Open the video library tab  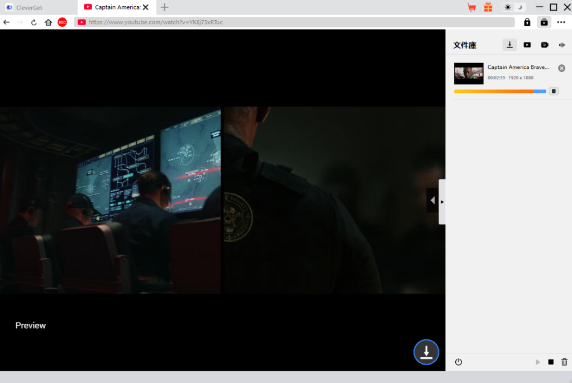(527, 45)
